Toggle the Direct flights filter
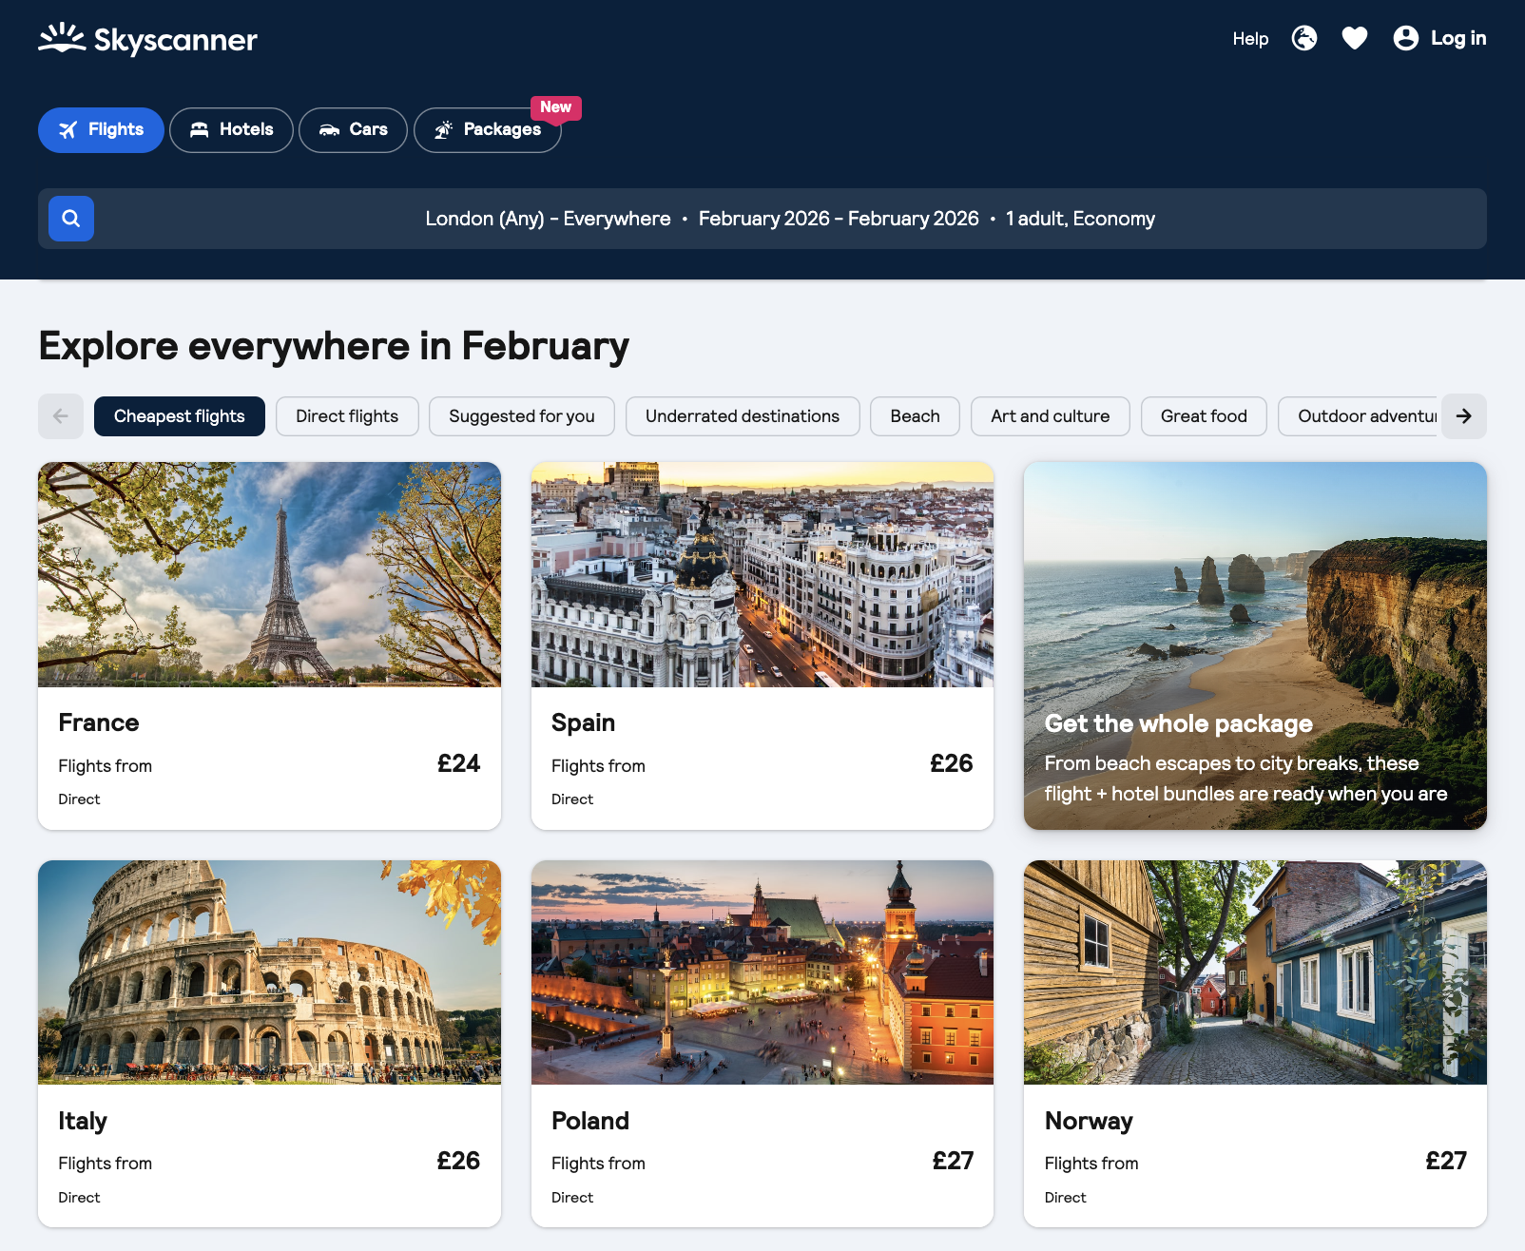The height and width of the screenshot is (1251, 1525). [347, 416]
